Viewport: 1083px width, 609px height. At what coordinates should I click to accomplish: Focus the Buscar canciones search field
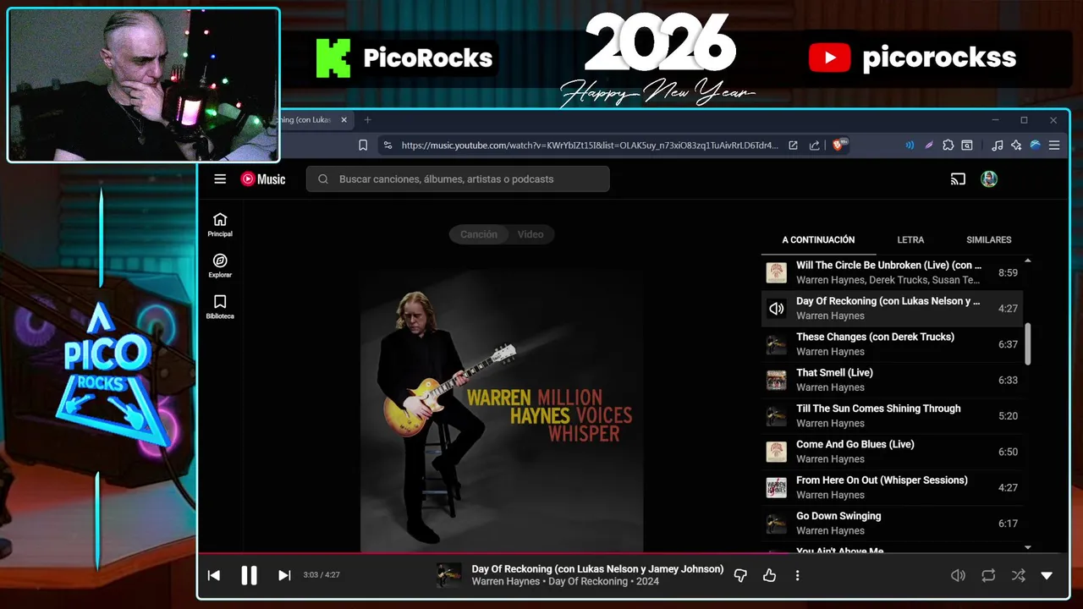click(458, 178)
